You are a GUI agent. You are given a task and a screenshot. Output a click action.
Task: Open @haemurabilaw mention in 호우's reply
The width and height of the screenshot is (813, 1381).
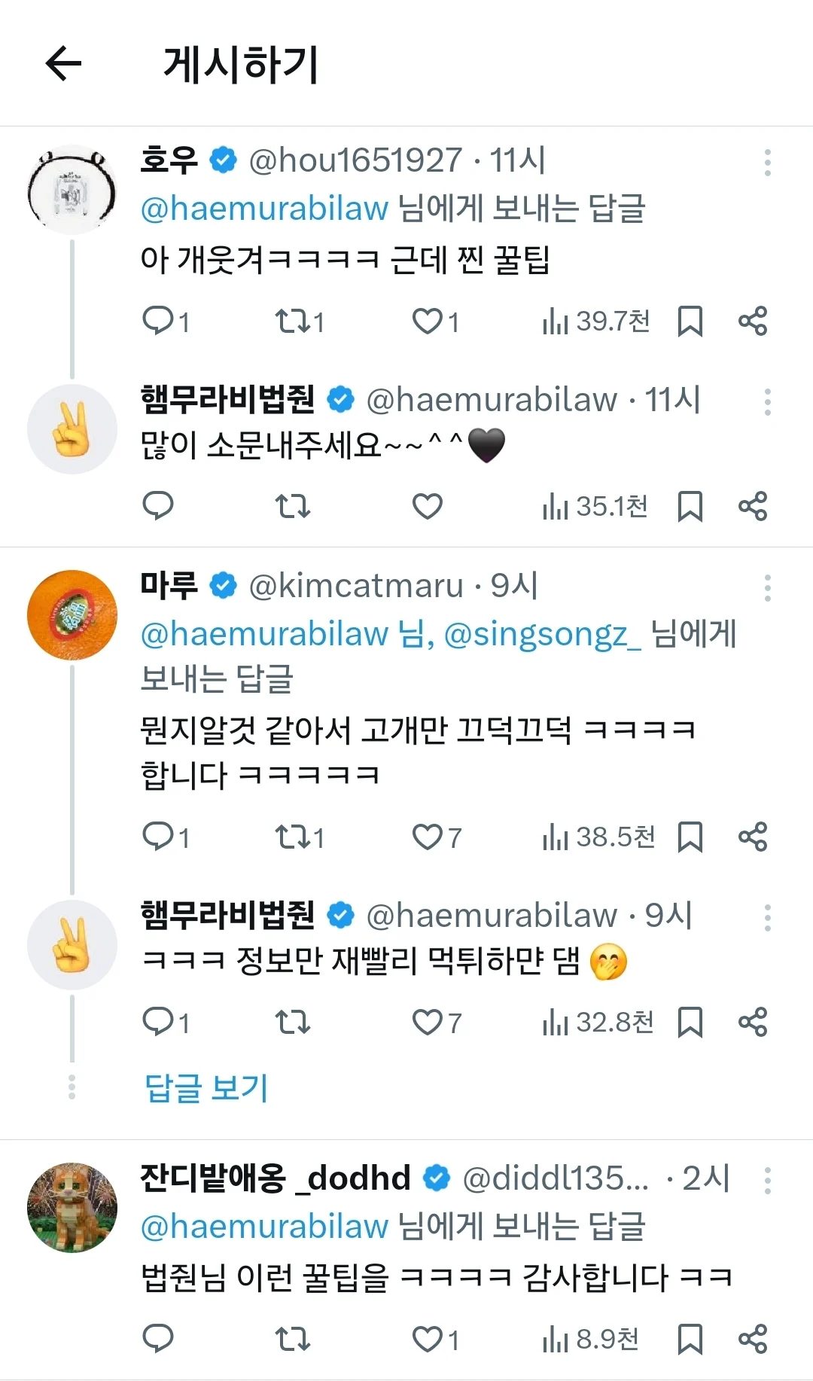click(264, 208)
